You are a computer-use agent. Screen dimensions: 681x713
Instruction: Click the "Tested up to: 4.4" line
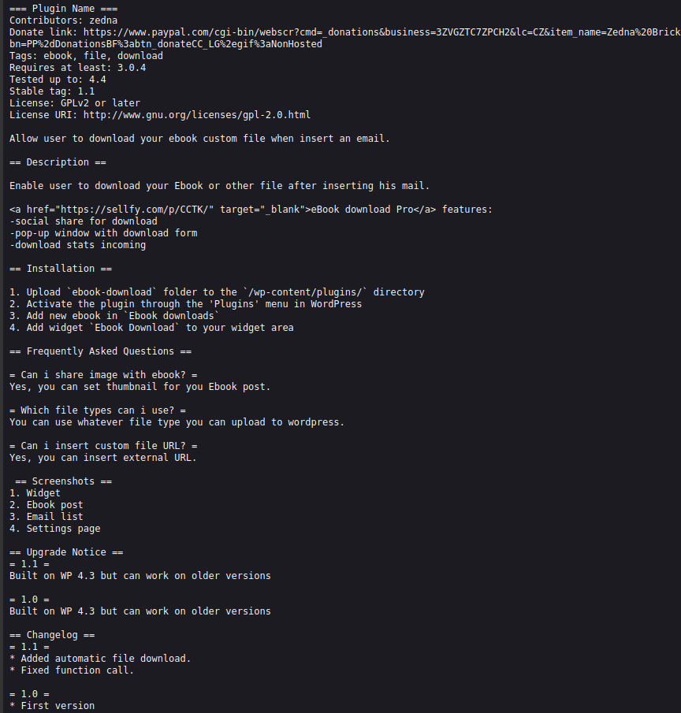click(x=58, y=80)
